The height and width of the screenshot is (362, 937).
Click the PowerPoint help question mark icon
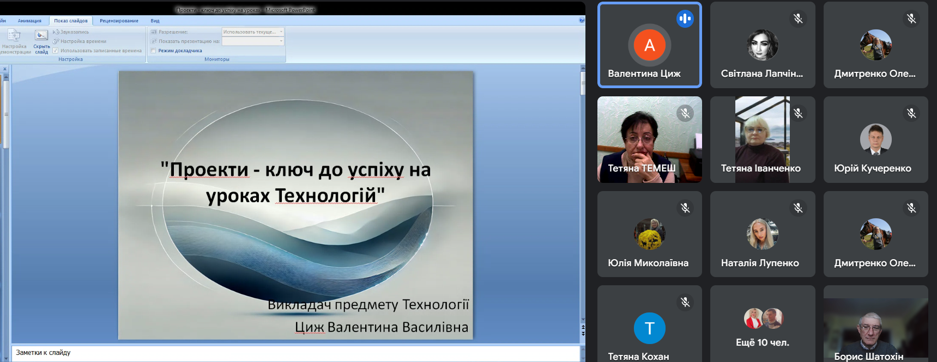(582, 20)
